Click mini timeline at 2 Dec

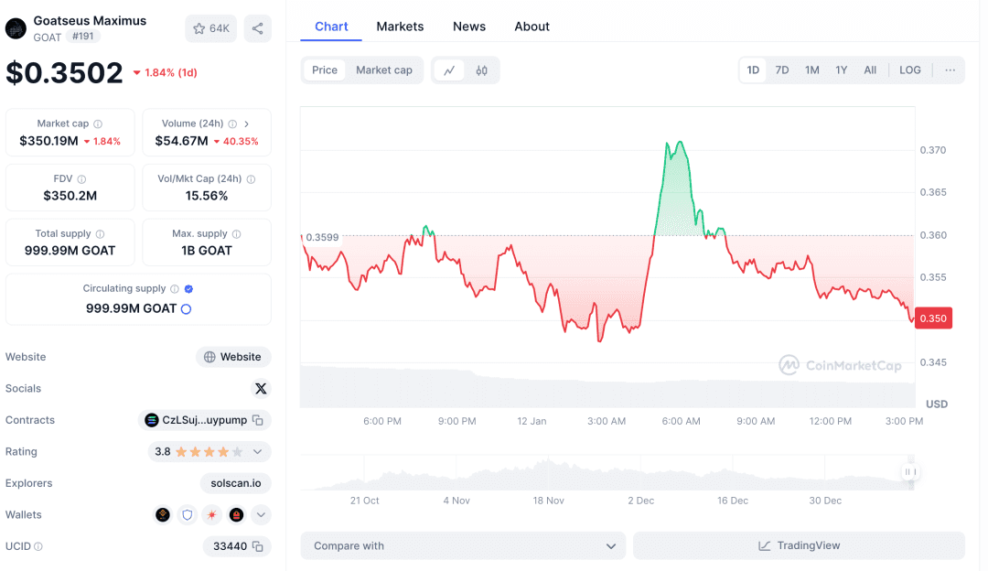[640, 501]
